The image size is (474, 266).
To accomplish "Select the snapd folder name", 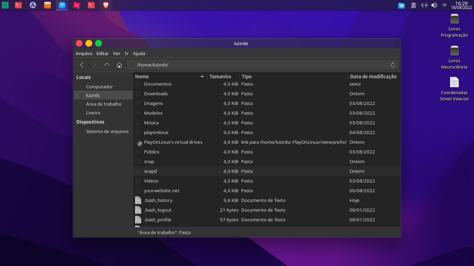I will pyautogui.click(x=150, y=171).
